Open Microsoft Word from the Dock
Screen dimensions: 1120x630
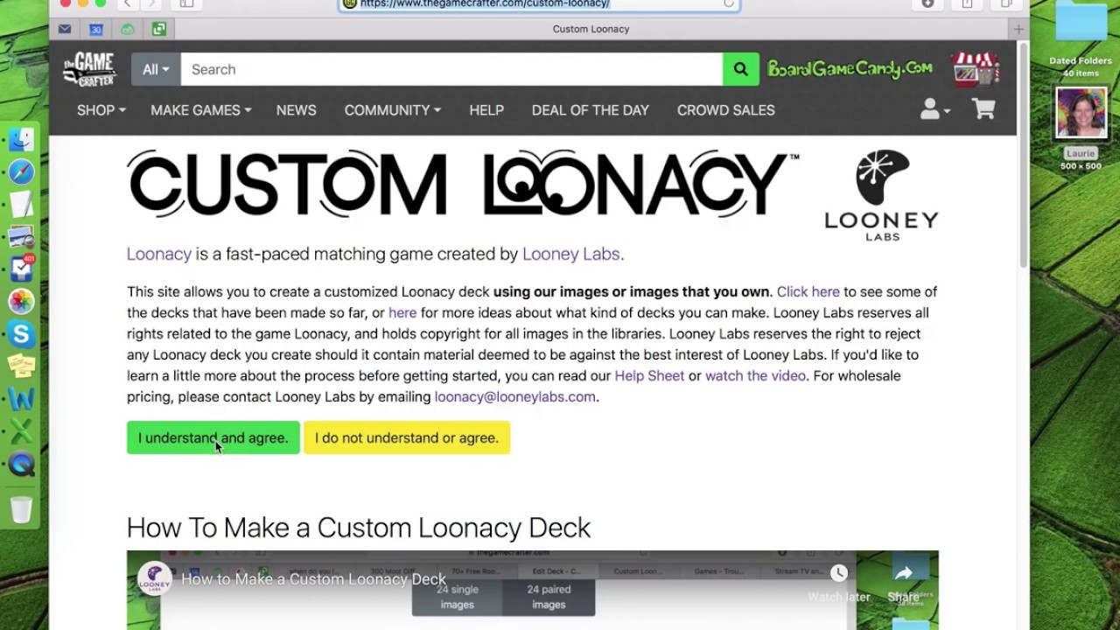point(22,400)
